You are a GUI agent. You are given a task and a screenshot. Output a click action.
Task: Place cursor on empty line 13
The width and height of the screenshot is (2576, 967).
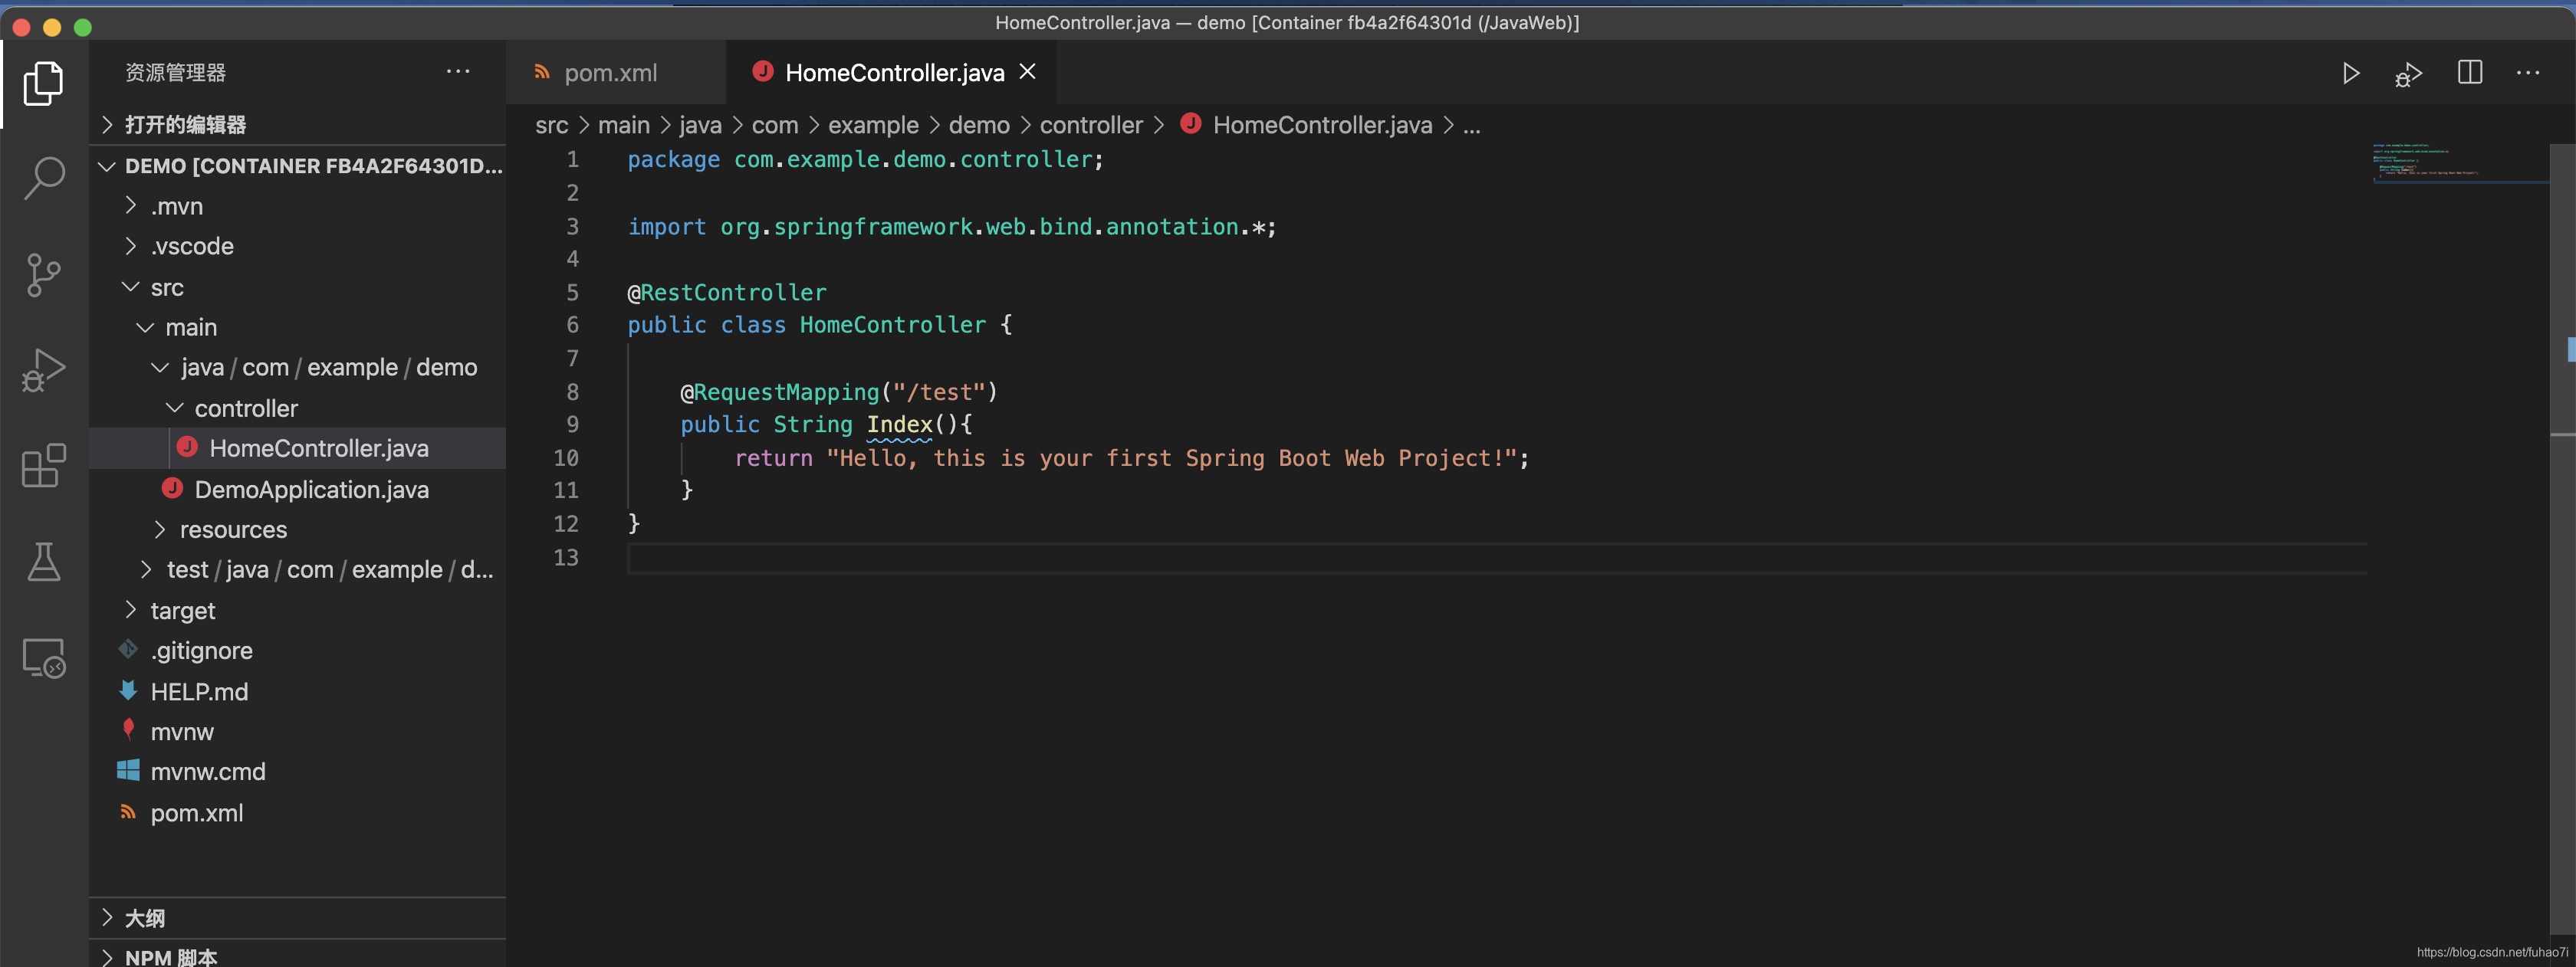[x=1496, y=557]
